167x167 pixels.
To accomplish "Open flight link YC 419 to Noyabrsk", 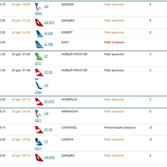I will click(49, 101).
